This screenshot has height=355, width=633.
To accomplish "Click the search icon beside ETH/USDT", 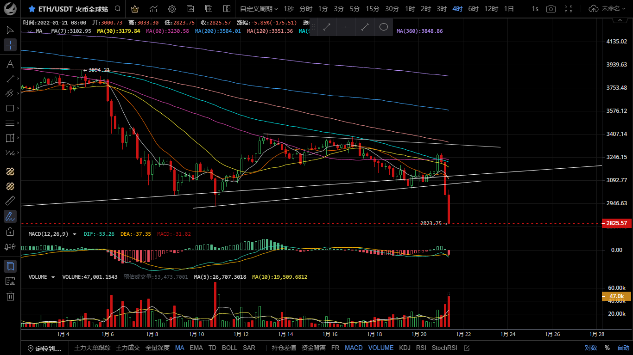I will (x=118, y=9).
